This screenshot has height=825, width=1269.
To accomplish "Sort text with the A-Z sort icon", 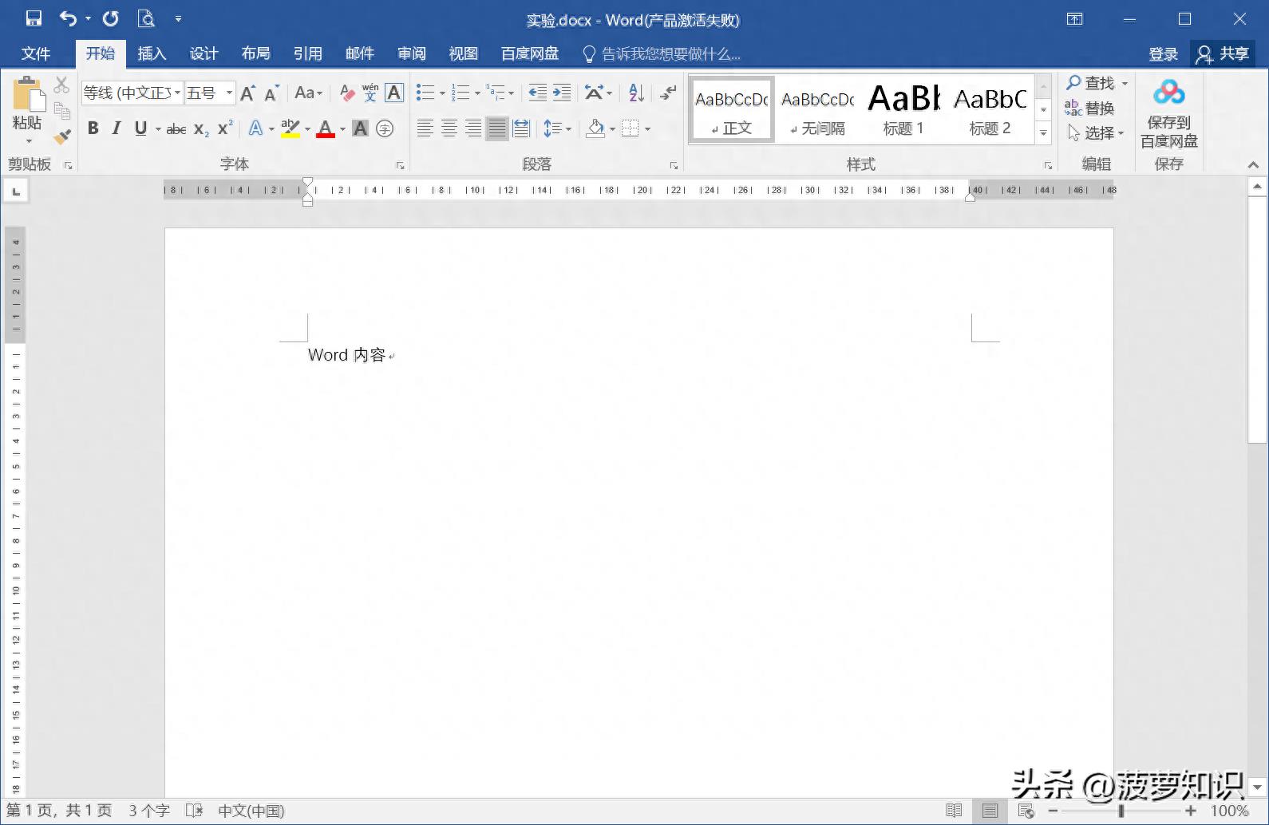I will [x=636, y=93].
